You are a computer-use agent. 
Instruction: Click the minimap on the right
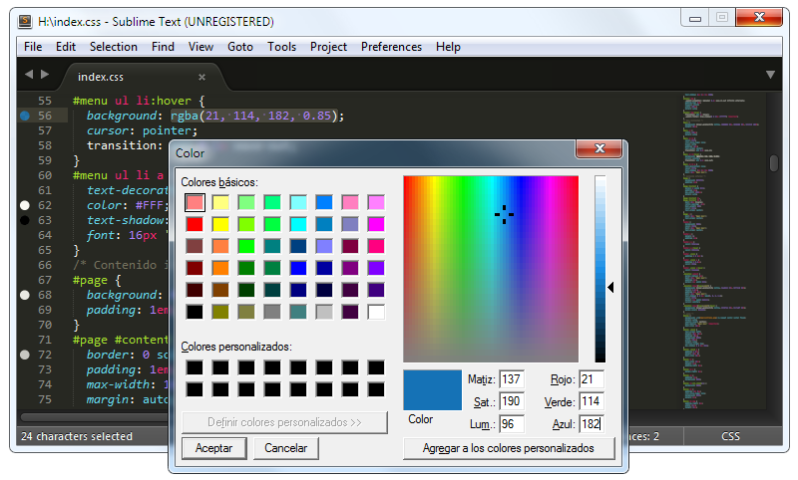tap(724, 251)
